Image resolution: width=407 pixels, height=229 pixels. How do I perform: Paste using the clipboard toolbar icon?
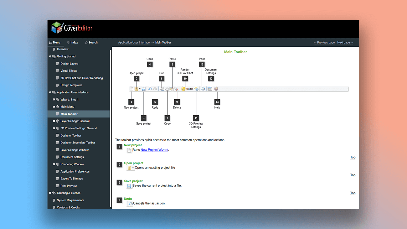click(171, 89)
